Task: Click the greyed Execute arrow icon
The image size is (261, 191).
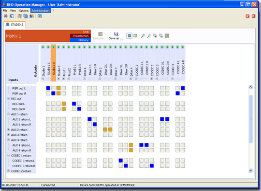Action: 100,34
